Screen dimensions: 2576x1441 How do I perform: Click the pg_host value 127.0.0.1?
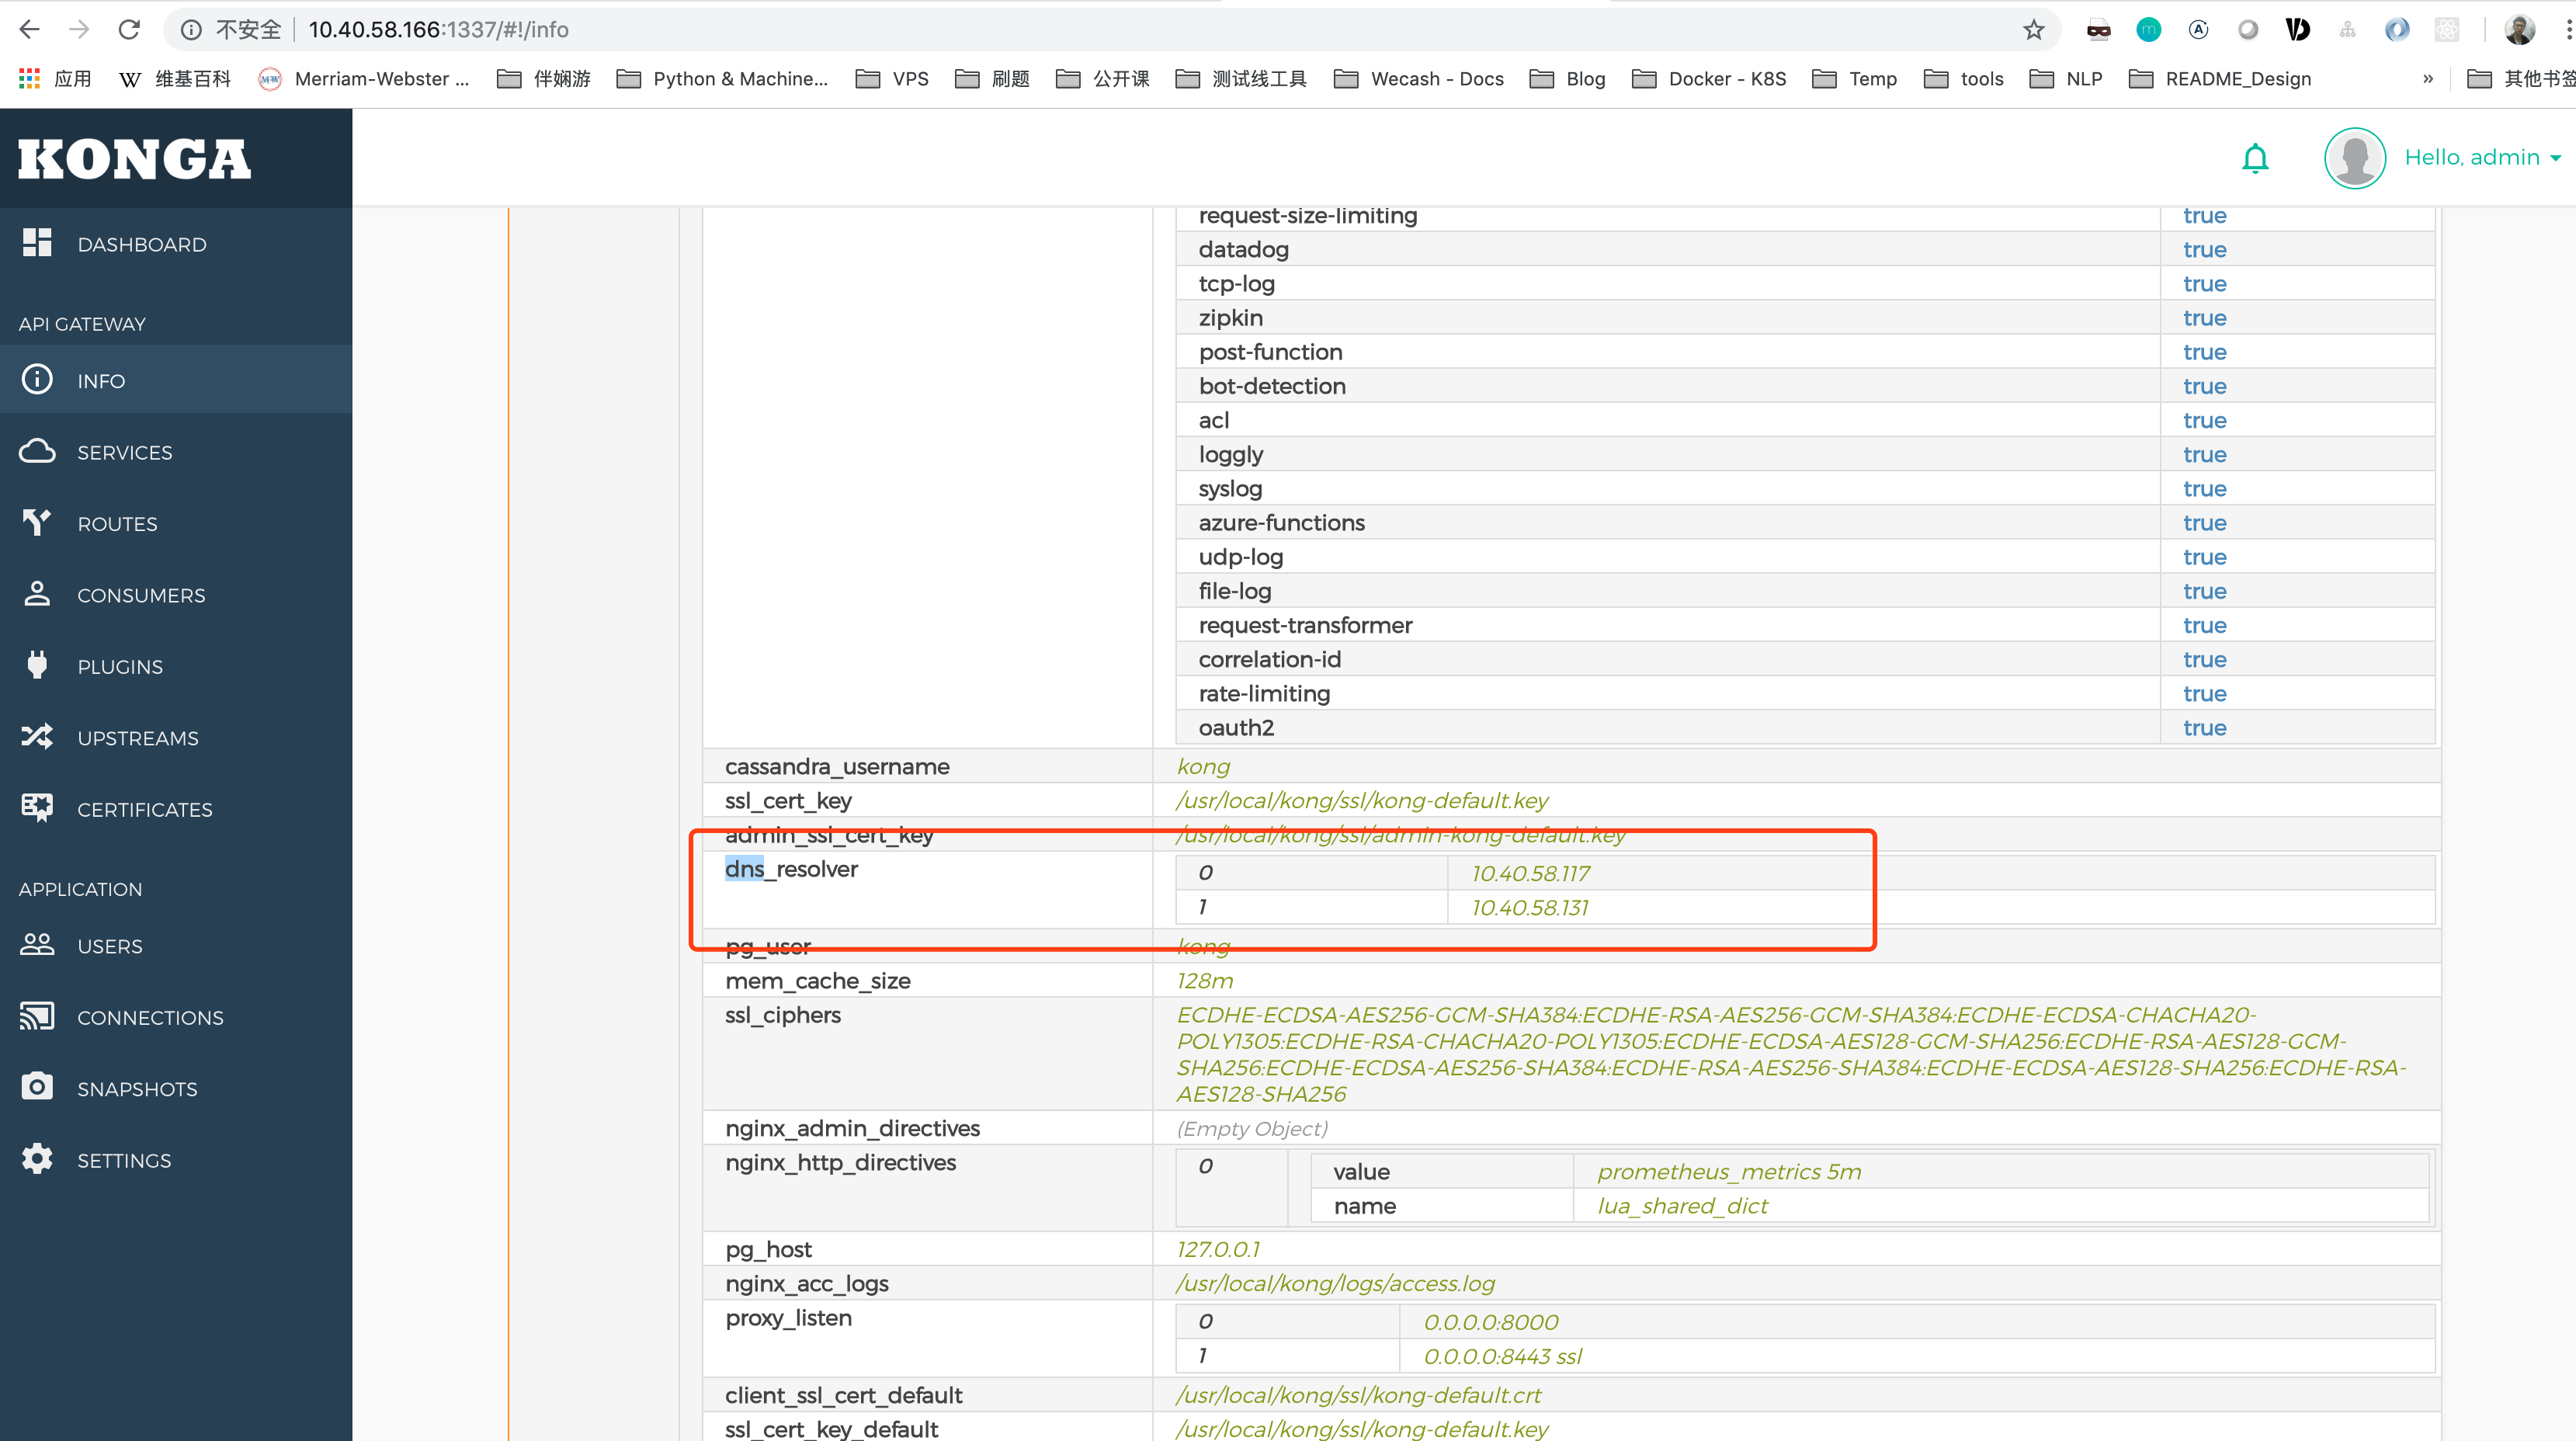coord(1217,1249)
